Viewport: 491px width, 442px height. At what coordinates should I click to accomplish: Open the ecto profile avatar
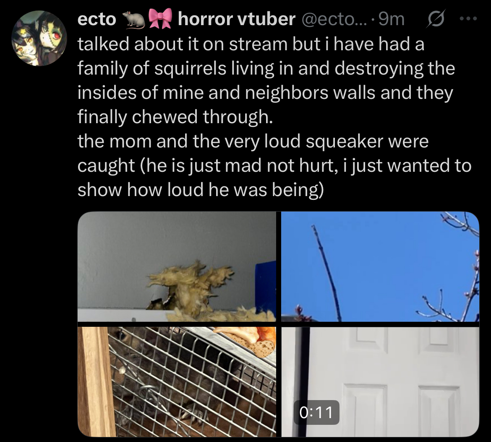[39, 39]
